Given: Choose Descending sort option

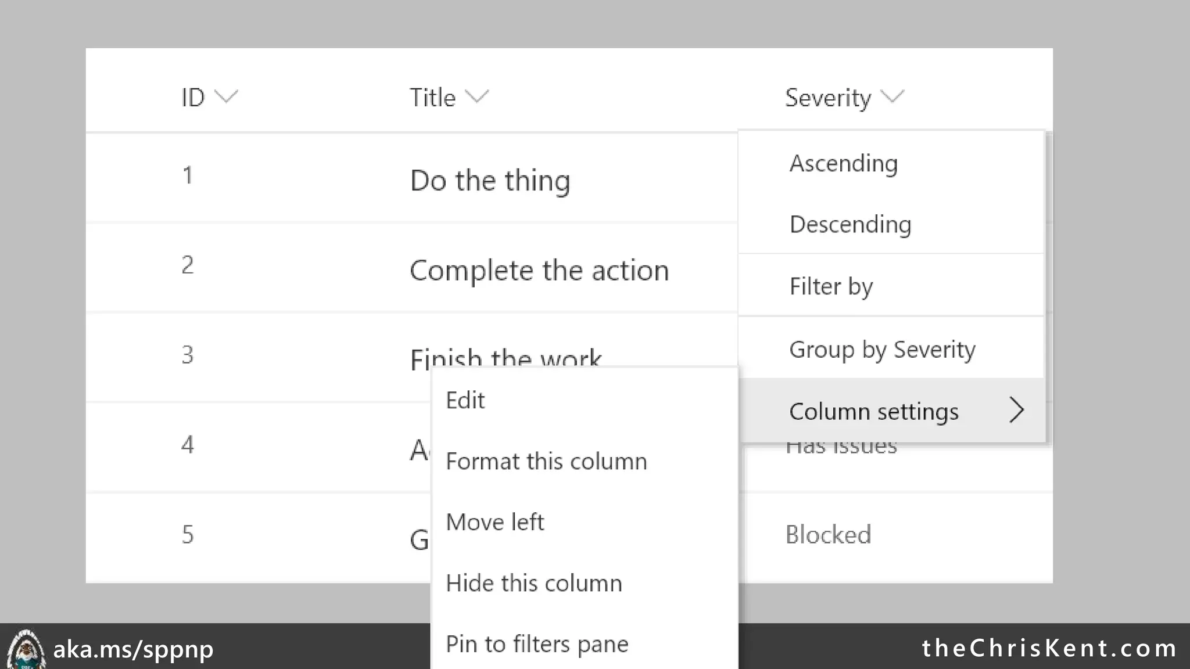Looking at the screenshot, I should 850,224.
